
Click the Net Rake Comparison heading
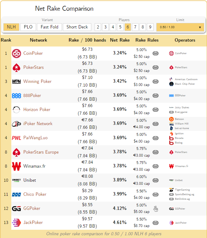pyautogui.click(x=64, y=9)
